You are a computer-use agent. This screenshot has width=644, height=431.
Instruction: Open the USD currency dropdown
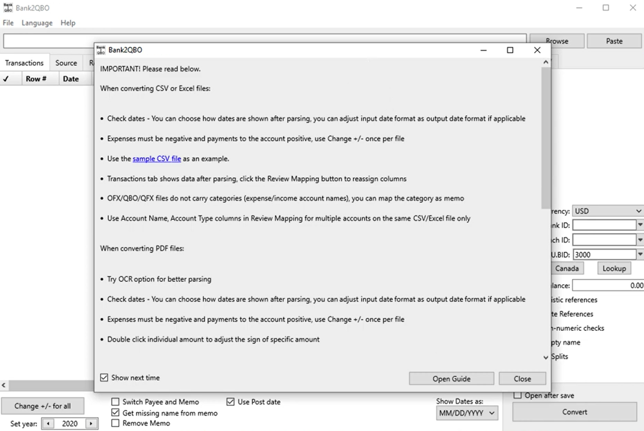pos(608,211)
